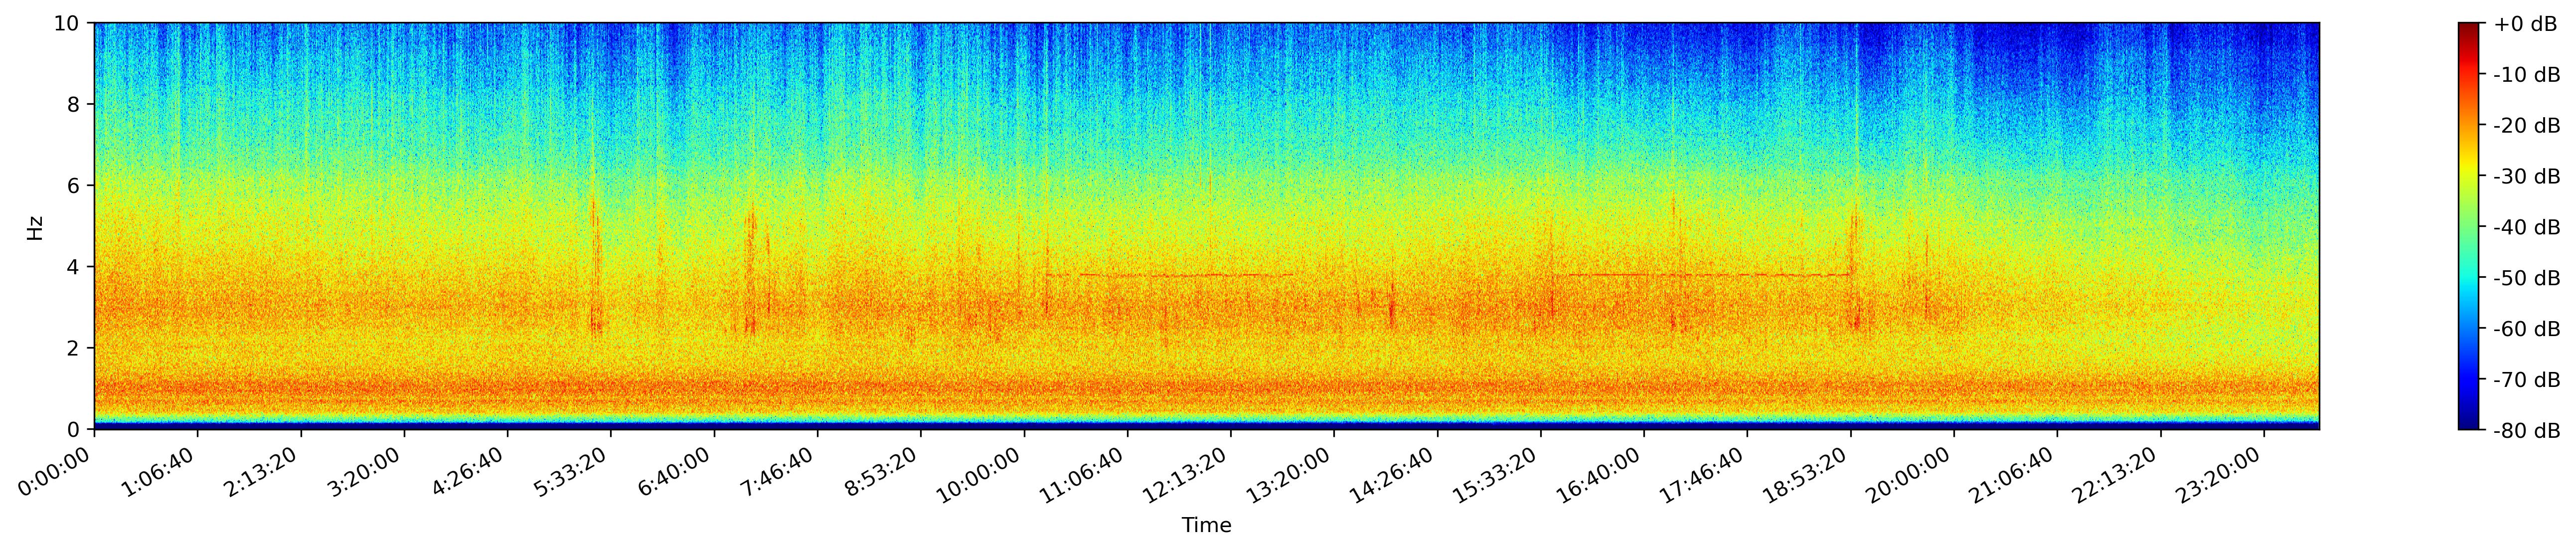Click the 'Time' x-axis title
The image size is (2576, 551).
click(1206, 526)
